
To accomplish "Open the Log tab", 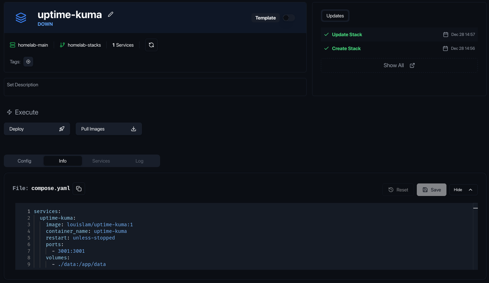I will [x=140, y=161].
